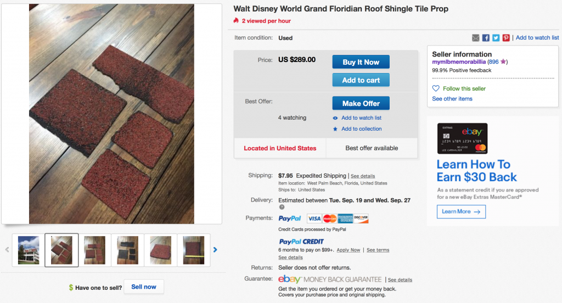Share listing on Pinterest icon
Screen dimensions: 562x303
pyautogui.click(x=506, y=38)
